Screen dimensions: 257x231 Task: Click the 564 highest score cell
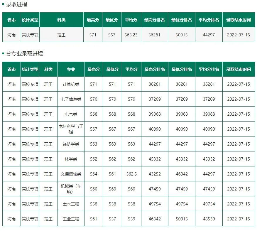pyautogui.click(x=94, y=174)
